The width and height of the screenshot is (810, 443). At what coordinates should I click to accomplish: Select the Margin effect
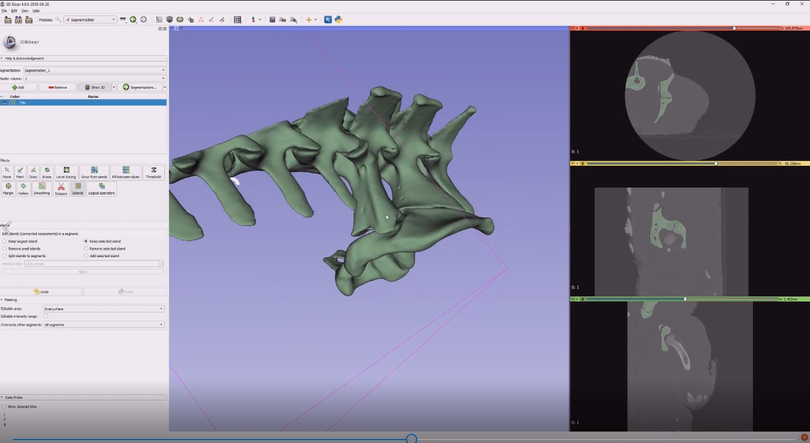pos(7,189)
